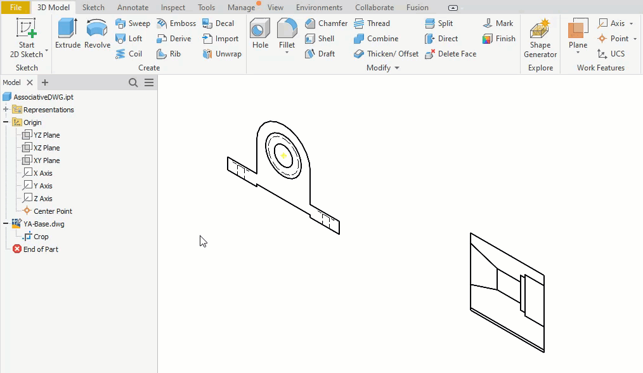Search the Model browser
Viewport: 643px width, 373px height.
pos(133,82)
